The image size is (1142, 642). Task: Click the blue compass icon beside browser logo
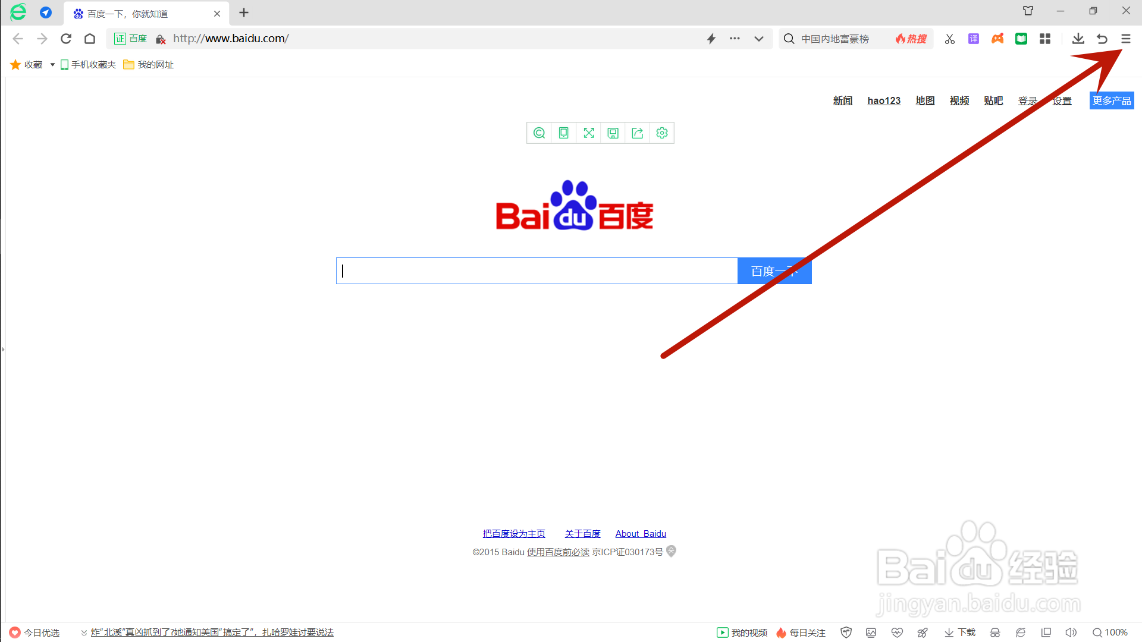(46, 12)
